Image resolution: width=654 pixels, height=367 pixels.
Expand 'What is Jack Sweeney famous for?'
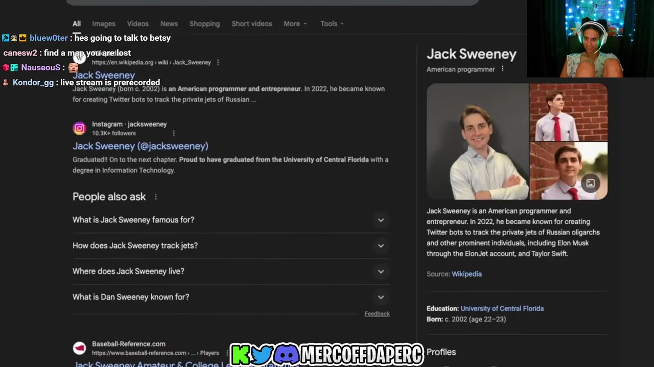point(231,220)
